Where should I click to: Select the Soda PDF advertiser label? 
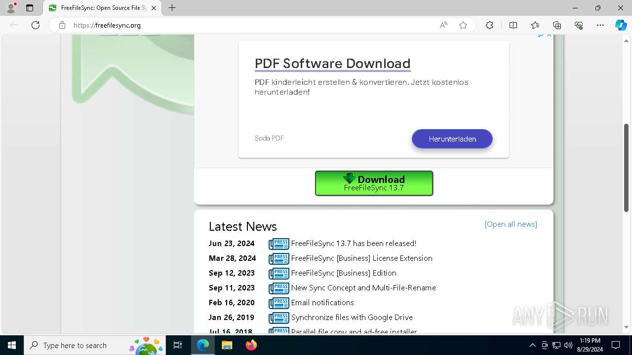tap(269, 138)
